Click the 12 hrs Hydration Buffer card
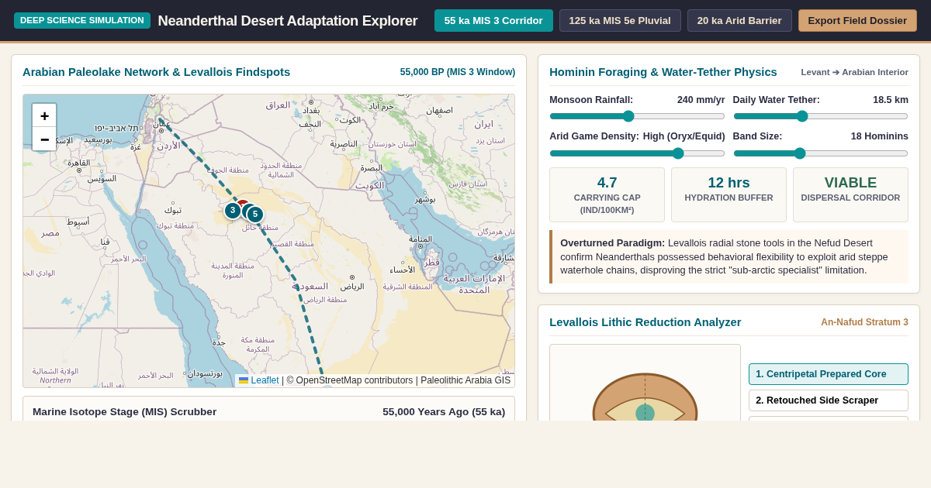Image resolution: width=931 pixels, height=488 pixels. (729, 195)
